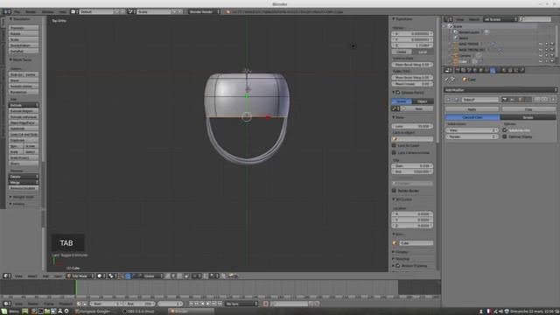Click Copy on the Subsurf modifier
560x315 pixels.
point(528,108)
